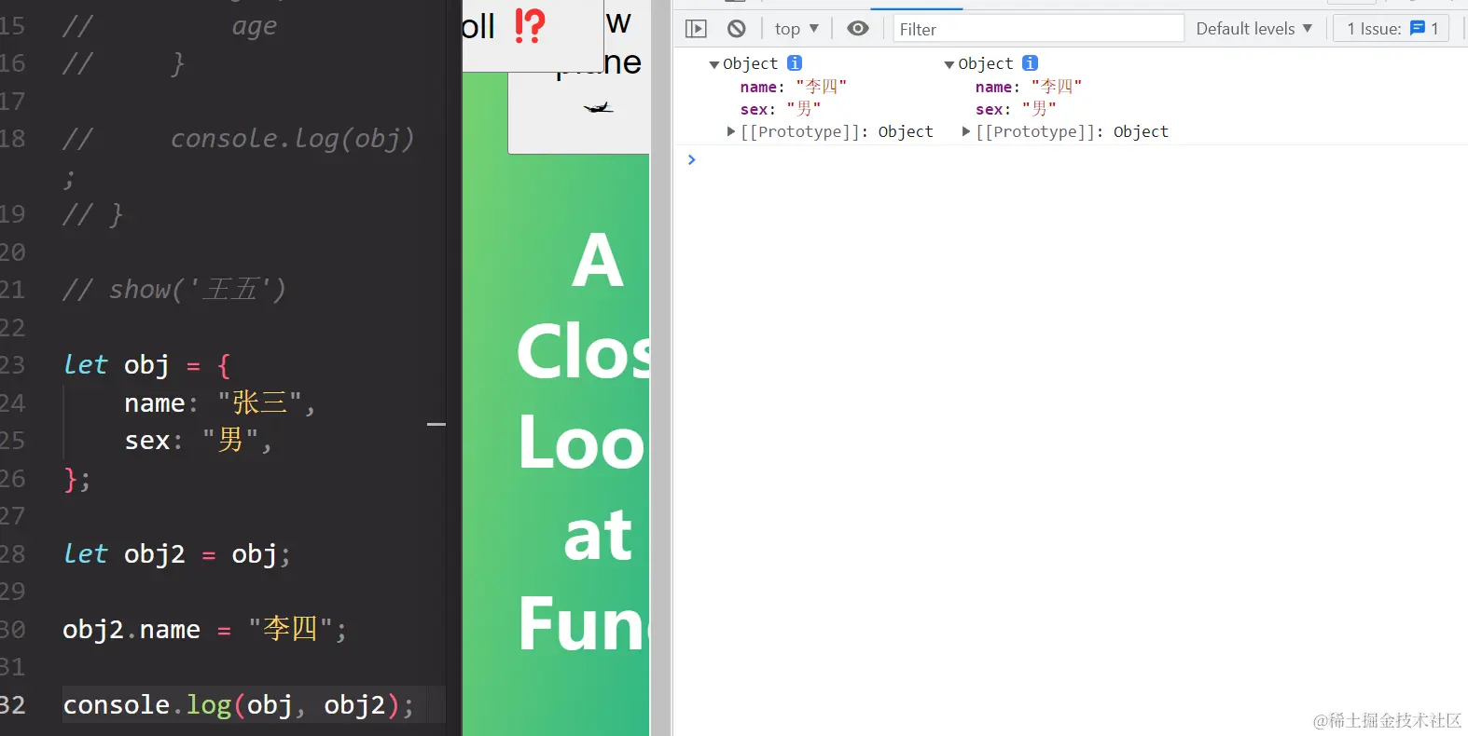
Task: Toggle the console sidebar panel icon
Action: pos(696,29)
